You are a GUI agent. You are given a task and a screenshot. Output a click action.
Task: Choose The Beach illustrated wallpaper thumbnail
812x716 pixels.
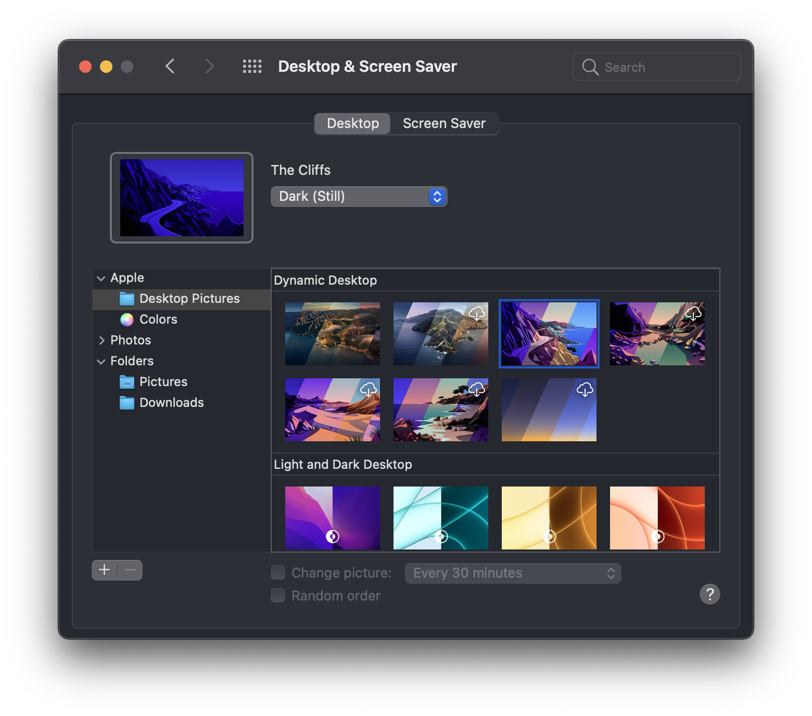[441, 410]
